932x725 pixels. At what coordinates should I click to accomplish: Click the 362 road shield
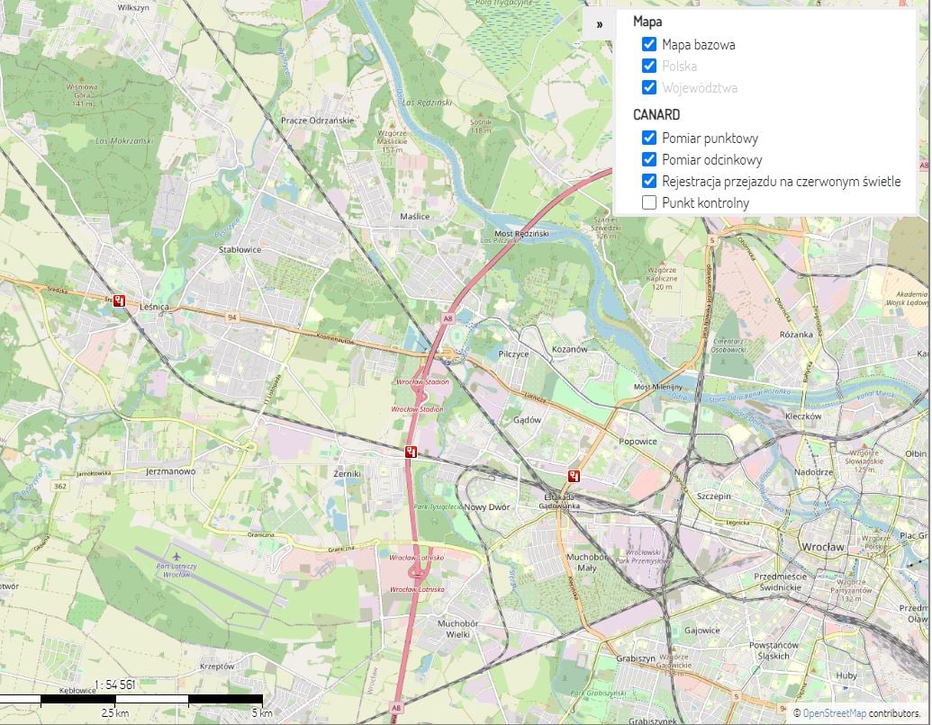pos(60,487)
